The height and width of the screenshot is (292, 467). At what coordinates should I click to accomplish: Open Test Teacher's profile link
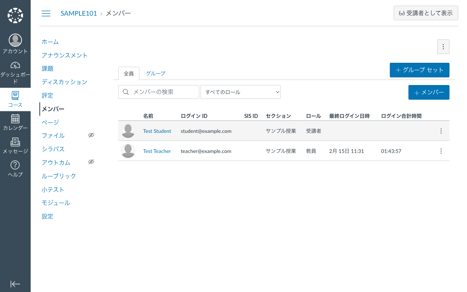click(157, 151)
